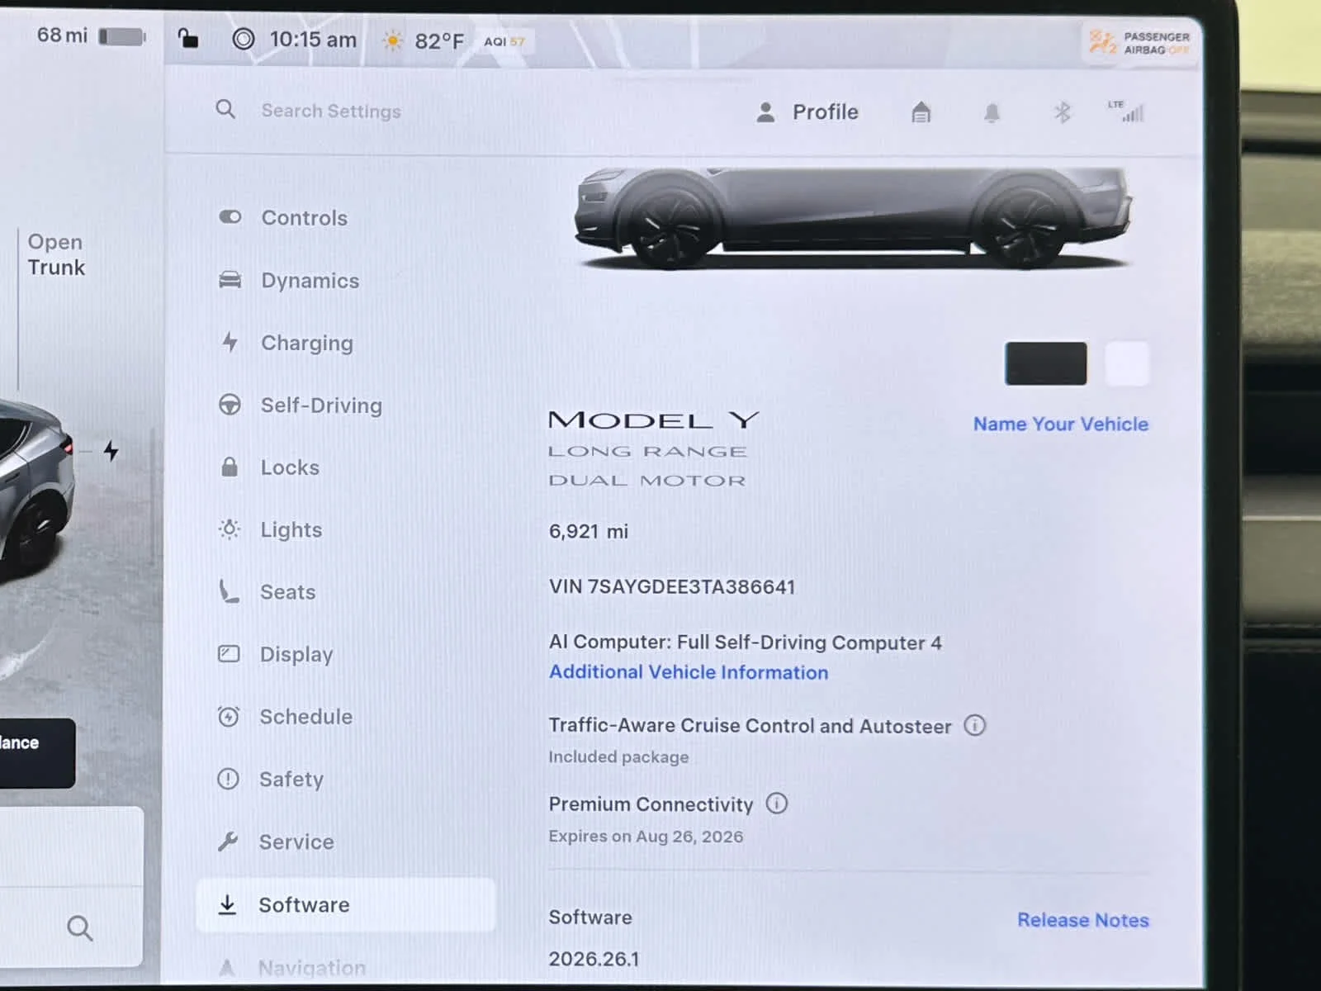Tap the Self-Driving steering wheel icon
1321x991 pixels.
230,405
